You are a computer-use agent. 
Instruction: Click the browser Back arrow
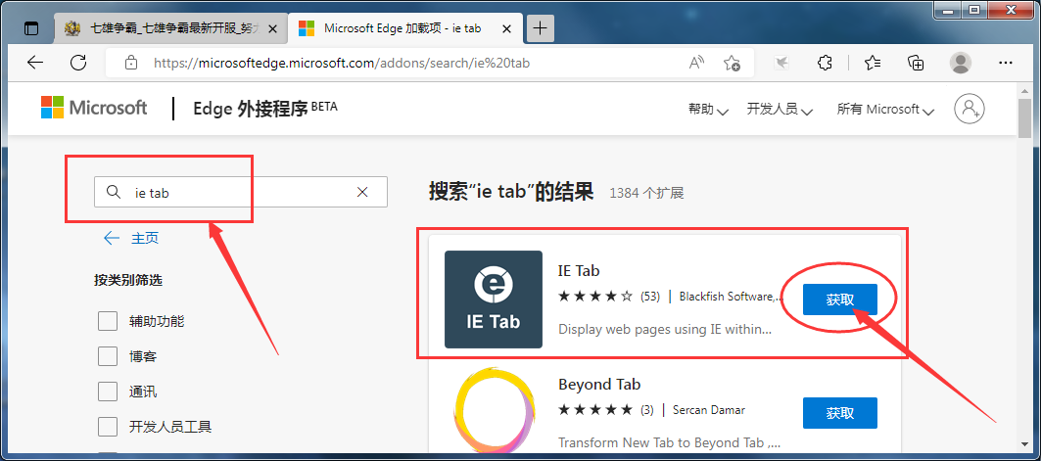(x=34, y=63)
